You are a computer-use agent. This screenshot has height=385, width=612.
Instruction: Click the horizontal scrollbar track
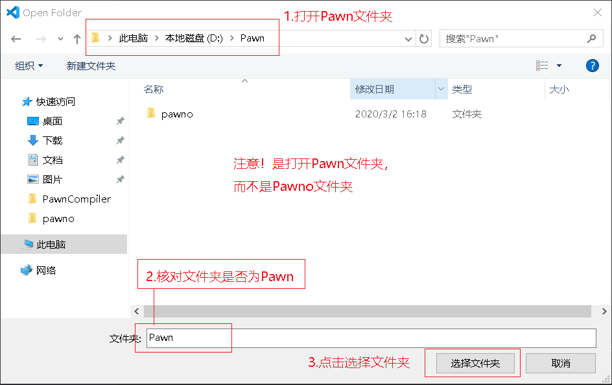[x=368, y=311]
